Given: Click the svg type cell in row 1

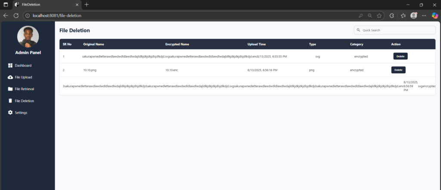Looking at the screenshot, I should tap(318, 56).
